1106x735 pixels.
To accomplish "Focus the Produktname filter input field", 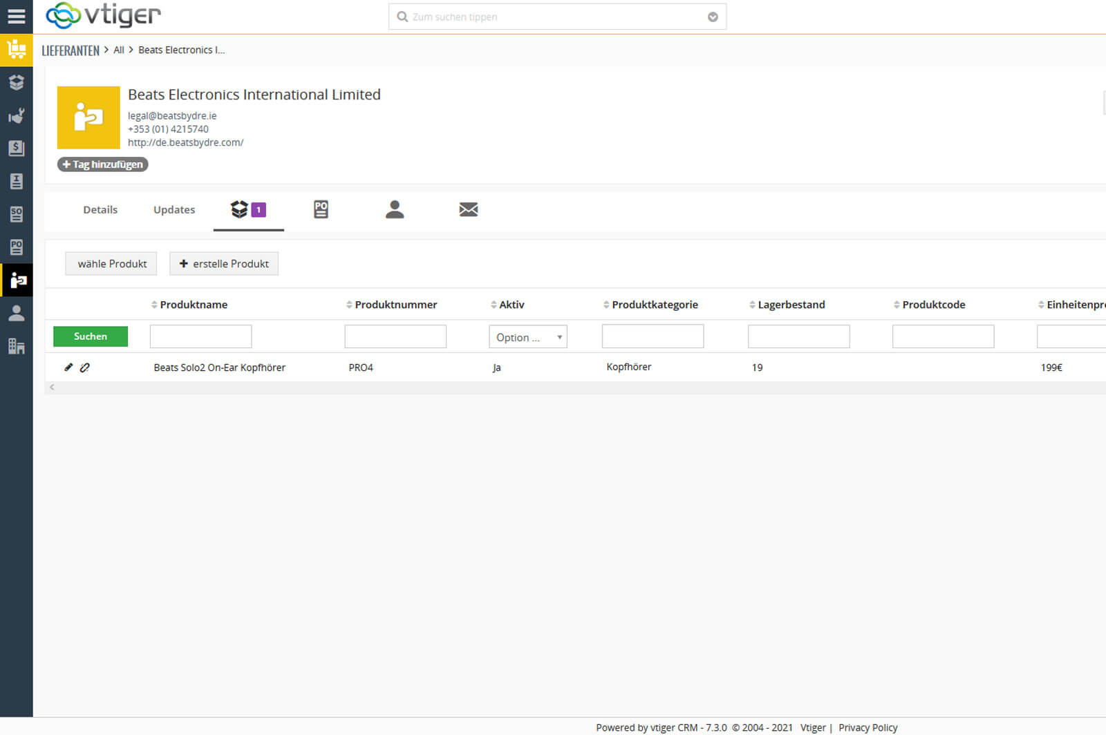I will click(200, 336).
